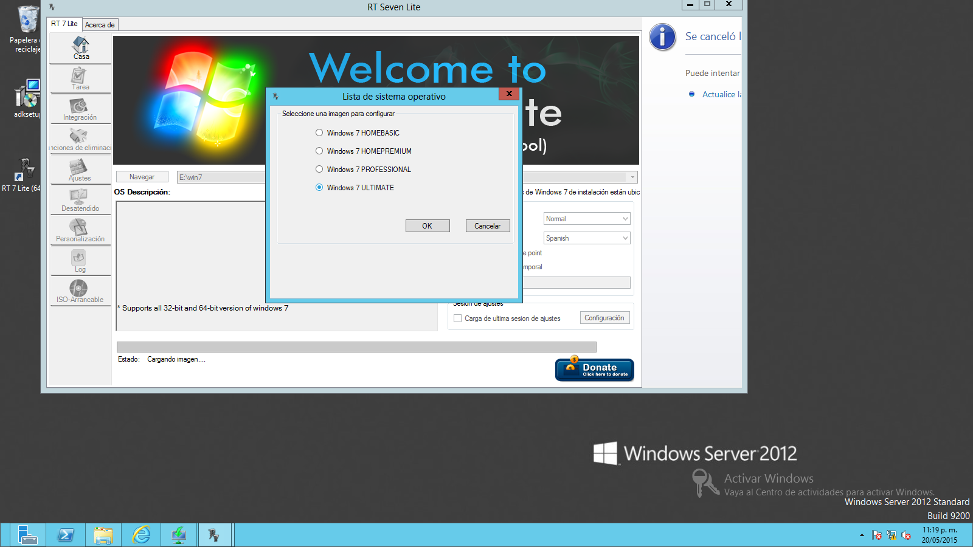
Task: Confirm OS selection with OK
Action: pos(428,226)
